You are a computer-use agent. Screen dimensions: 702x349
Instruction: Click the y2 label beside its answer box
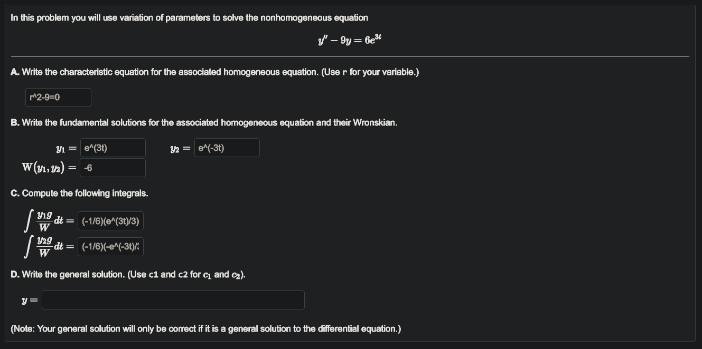[x=176, y=147]
